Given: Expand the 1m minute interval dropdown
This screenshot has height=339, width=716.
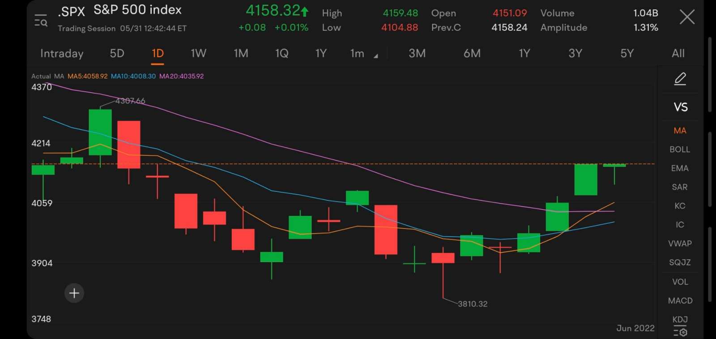Looking at the screenshot, I should click(363, 54).
